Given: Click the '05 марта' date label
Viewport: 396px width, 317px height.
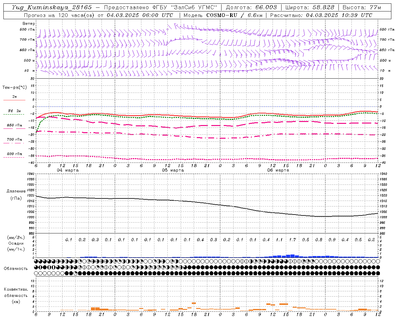Looking at the screenshot, I should 173,170.
